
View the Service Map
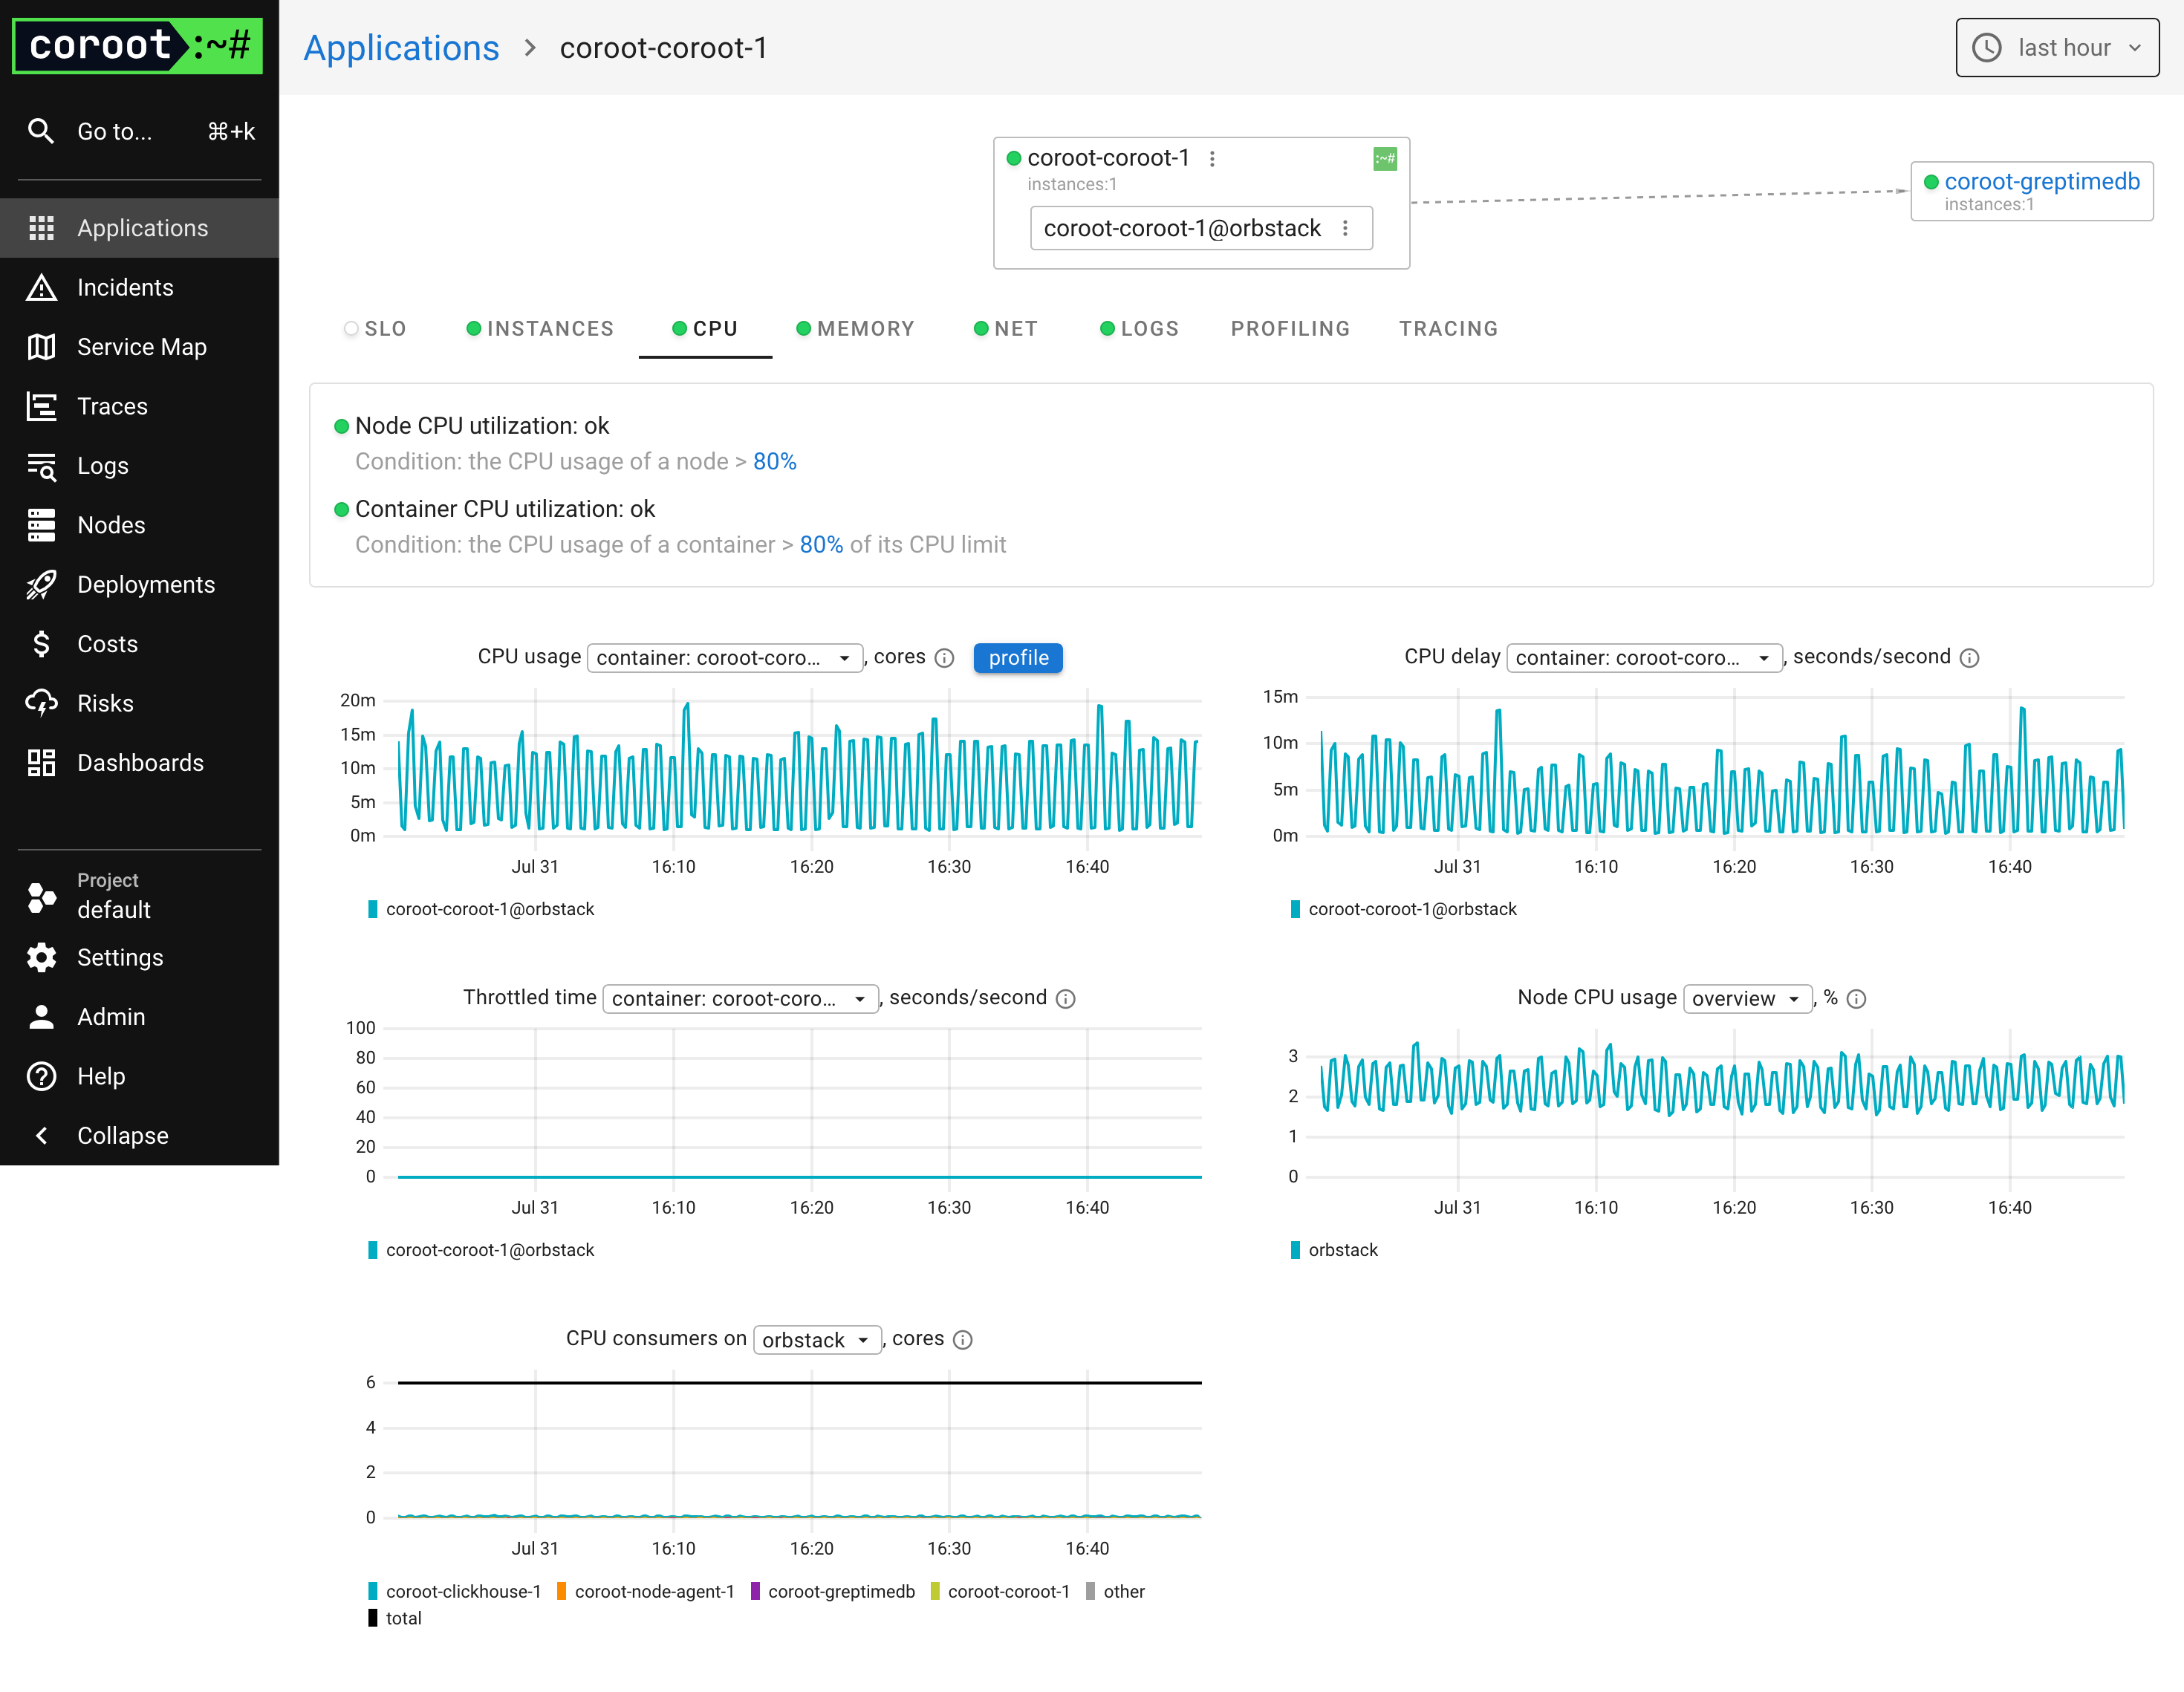[141, 346]
